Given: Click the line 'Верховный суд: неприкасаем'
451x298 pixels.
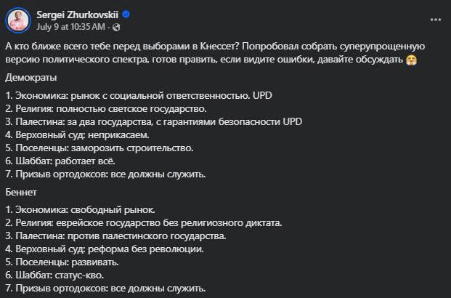Looking at the screenshot, I should pos(78,134).
